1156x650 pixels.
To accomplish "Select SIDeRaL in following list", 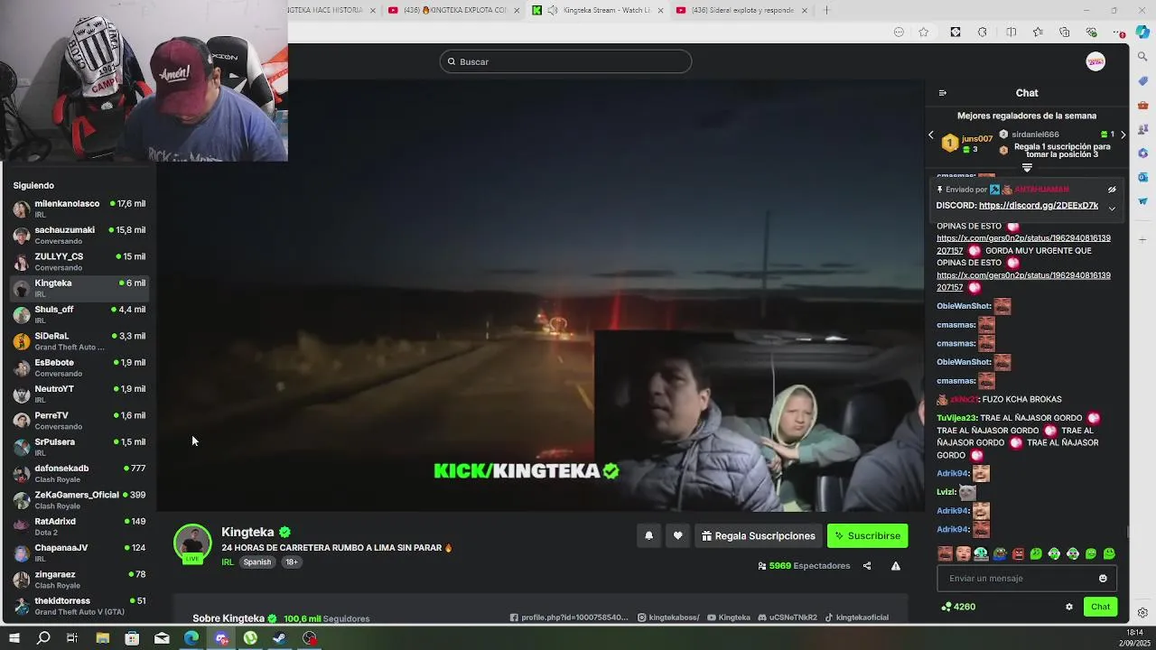I will tap(79, 341).
